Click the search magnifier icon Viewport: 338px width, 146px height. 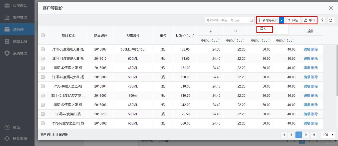point(251,20)
